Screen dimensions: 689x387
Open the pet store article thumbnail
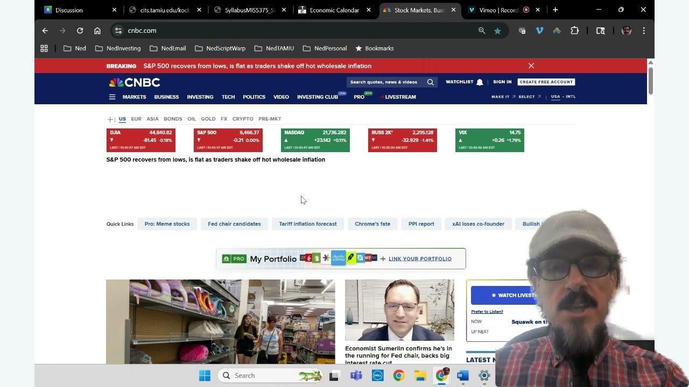click(x=220, y=322)
